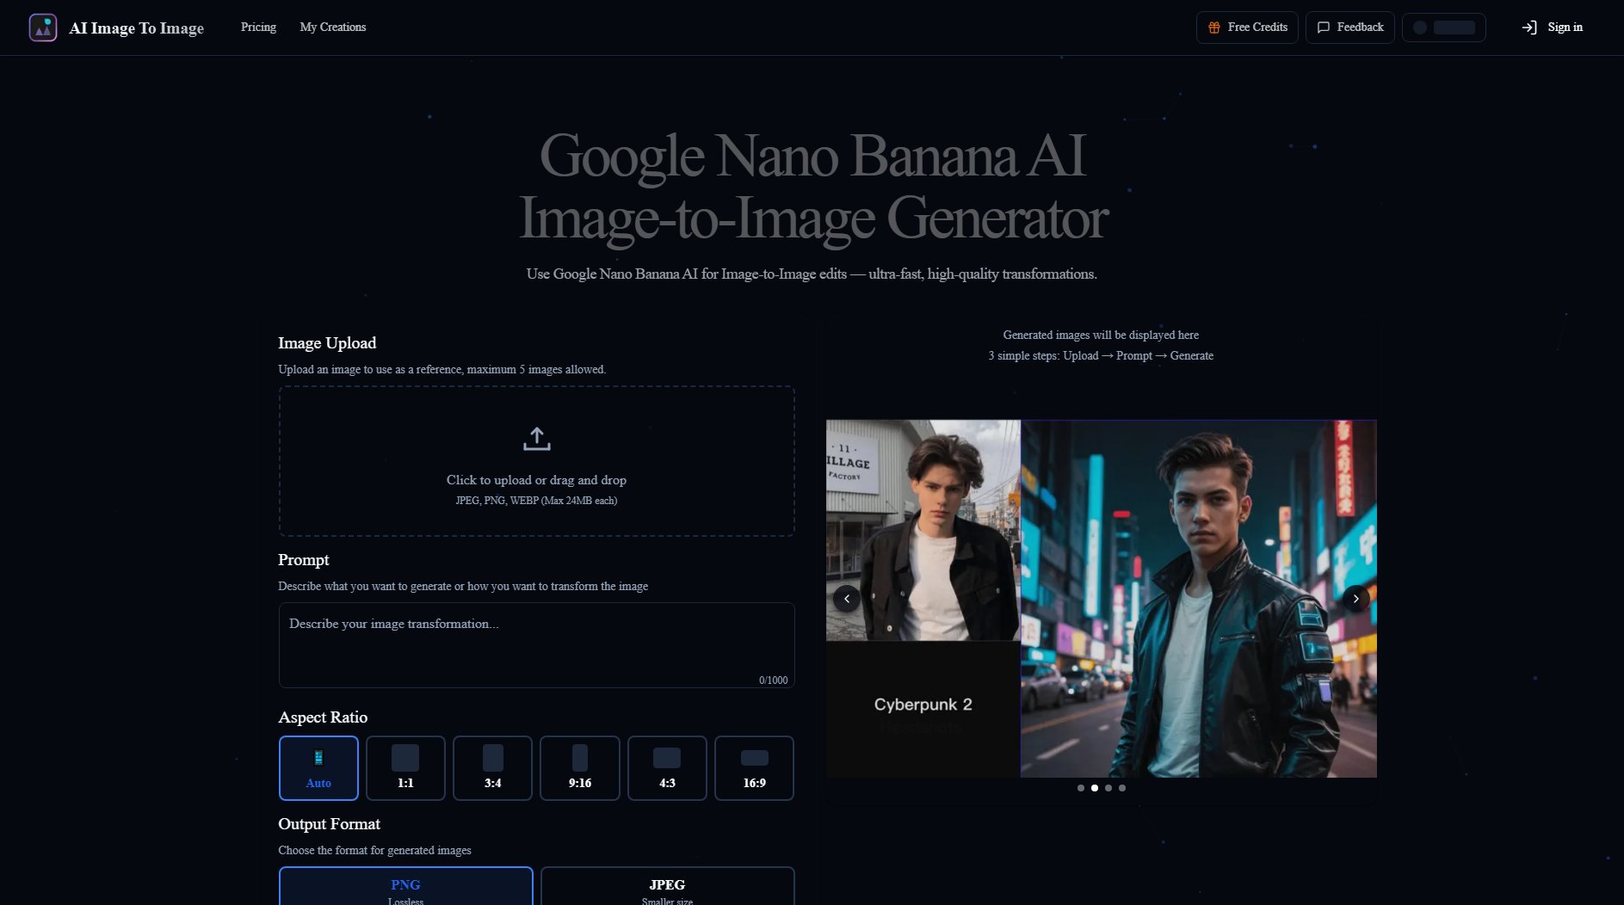The height and width of the screenshot is (905, 1624).
Task: Click the 'Image Upload' heading
Action: pyautogui.click(x=327, y=343)
